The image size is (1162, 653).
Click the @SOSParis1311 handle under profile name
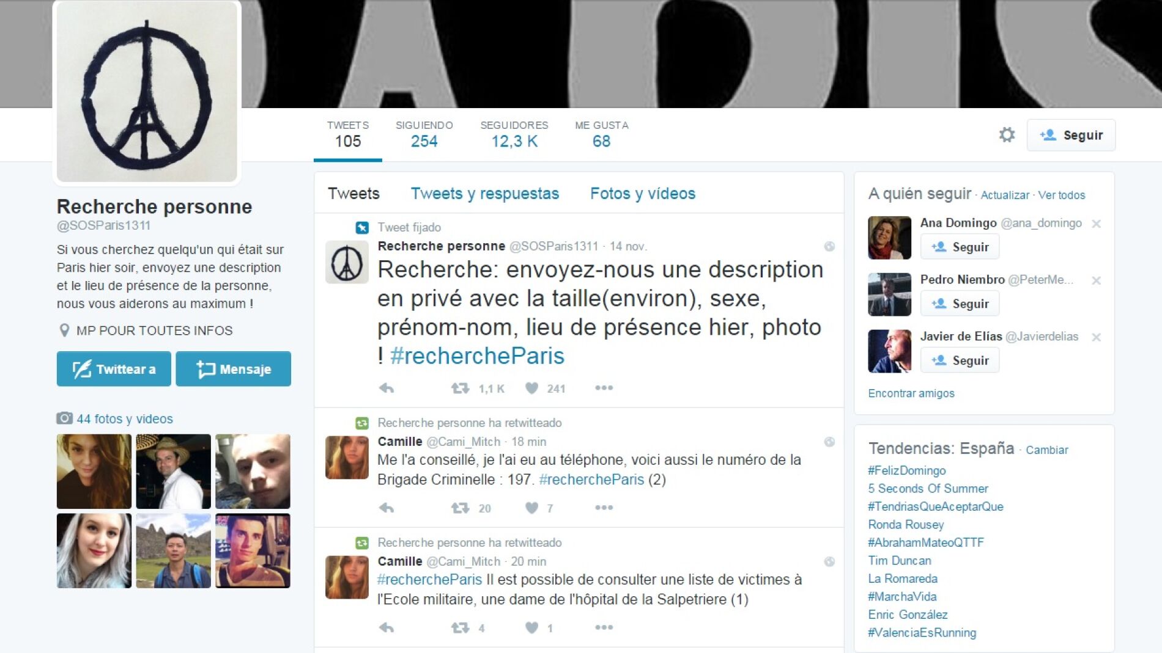pos(103,225)
